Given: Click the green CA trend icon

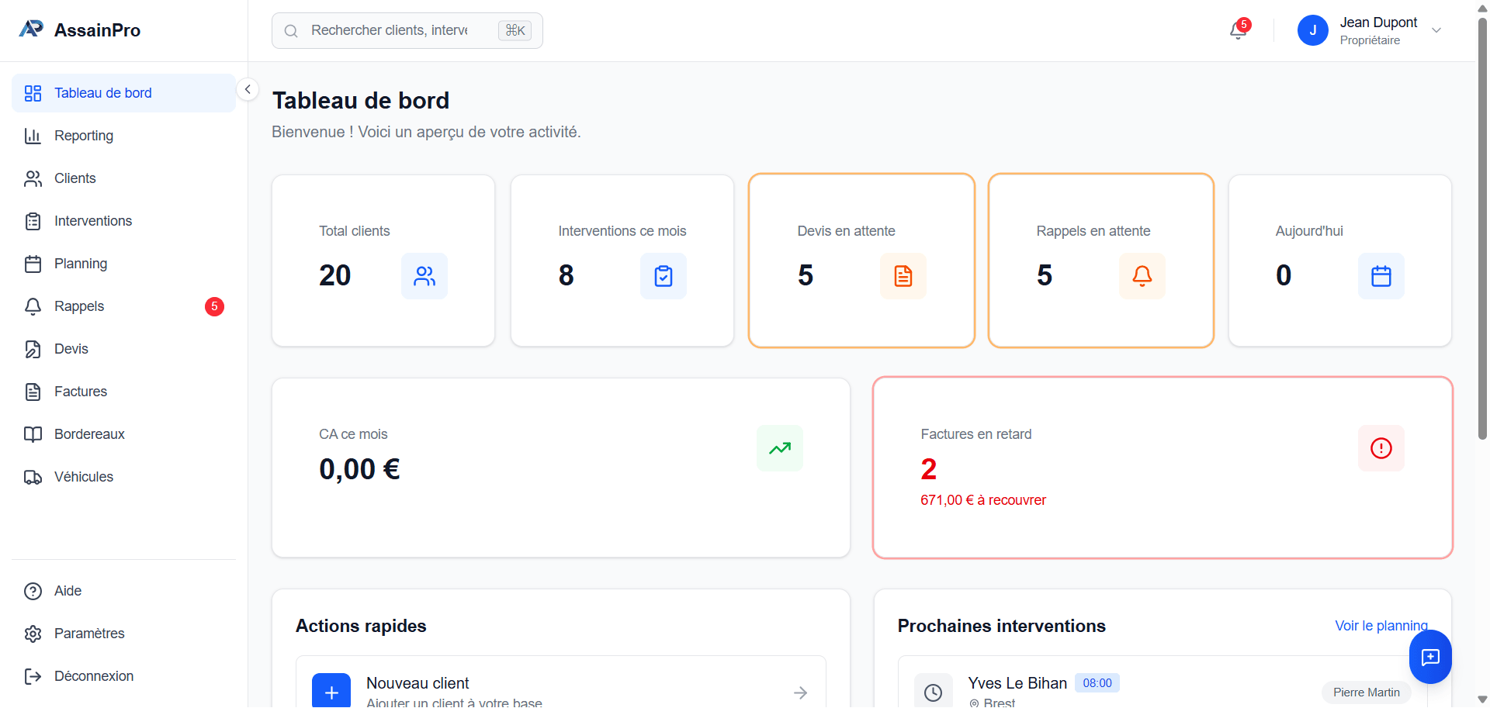Looking at the screenshot, I should point(779,447).
